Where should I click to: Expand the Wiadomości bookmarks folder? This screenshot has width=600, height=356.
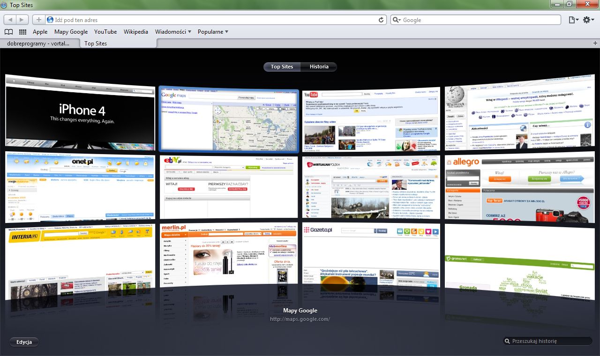(173, 32)
